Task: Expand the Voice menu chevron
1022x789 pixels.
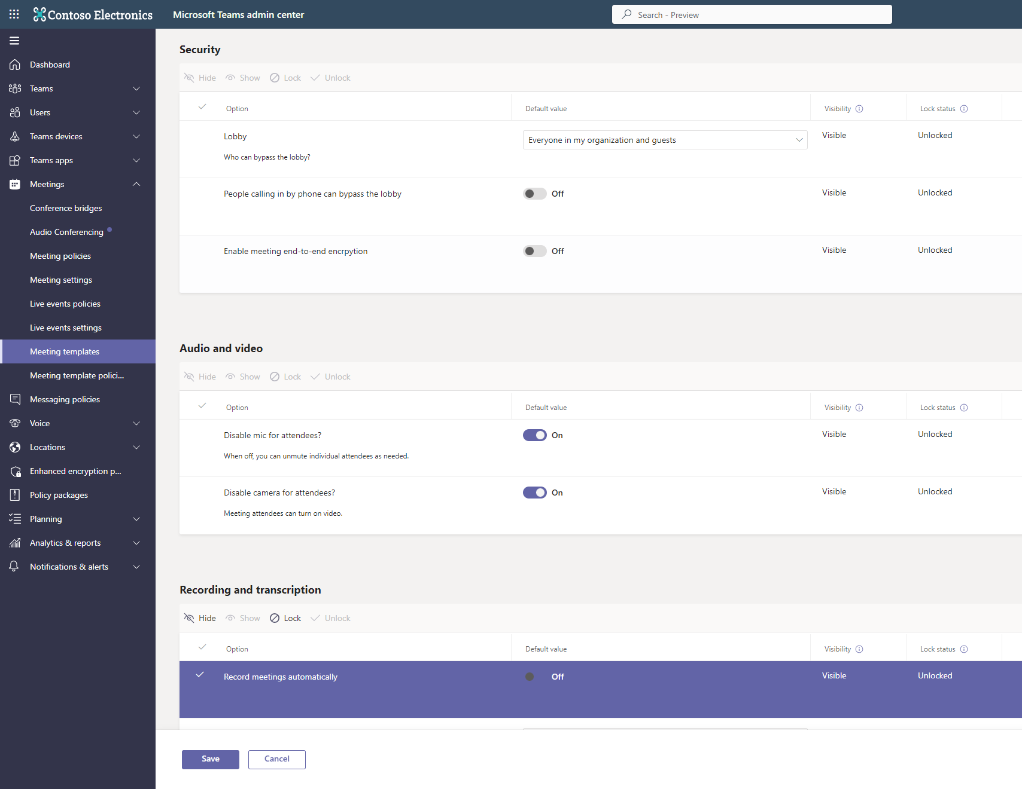Action: (x=136, y=423)
